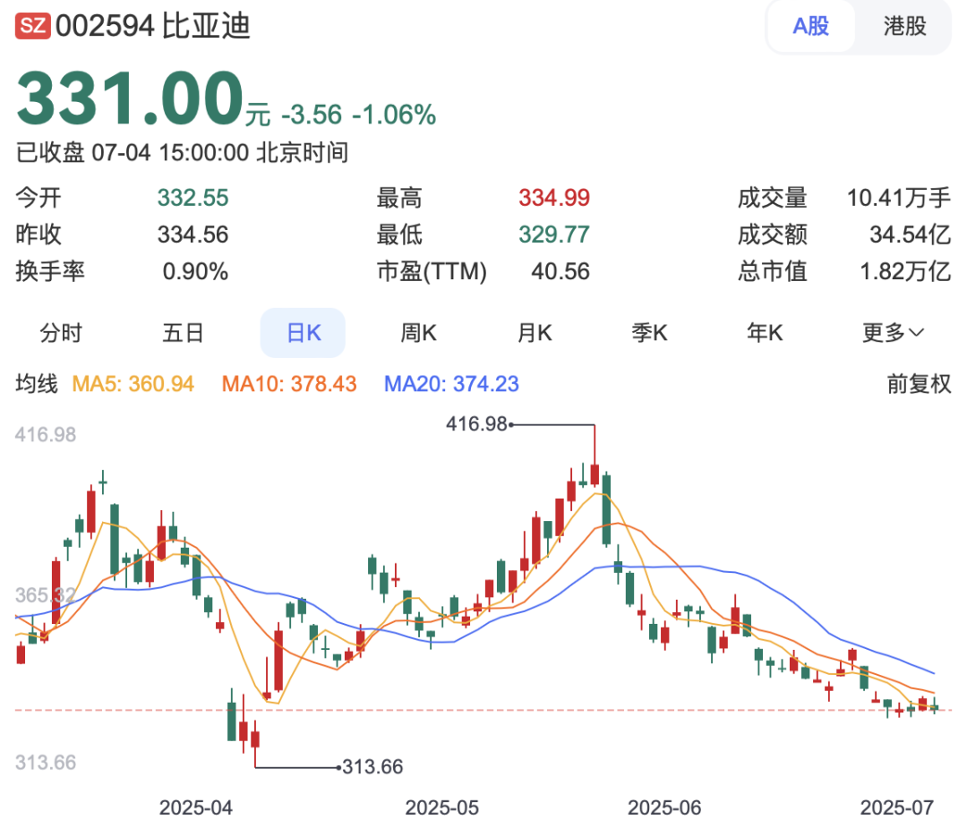Click the 均线 label

pyautogui.click(x=37, y=384)
